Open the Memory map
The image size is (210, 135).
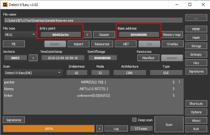click(172, 35)
